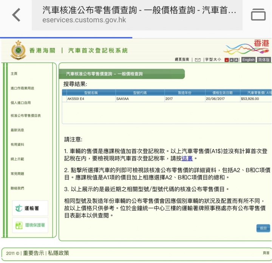Click the 運輸署 Transport Department logo link
272x263 pixels.
(30, 208)
